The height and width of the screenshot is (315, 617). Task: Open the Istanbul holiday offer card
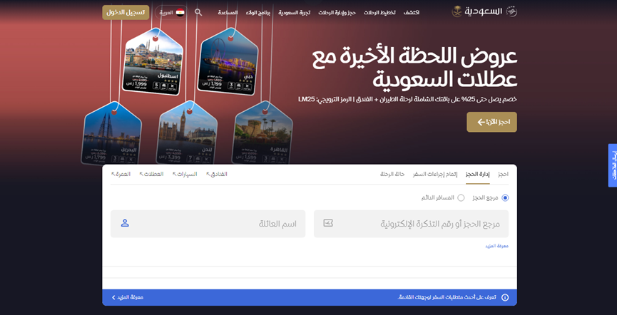coord(153,63)
